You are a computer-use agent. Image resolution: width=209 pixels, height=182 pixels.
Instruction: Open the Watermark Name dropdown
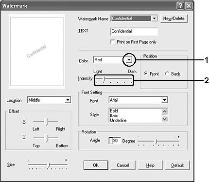pyautogui.click(x=154, y=18)
